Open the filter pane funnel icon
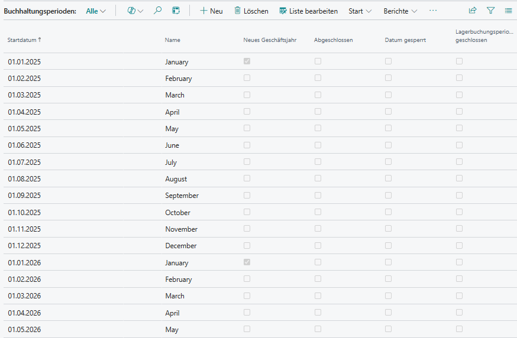The height and width of the screenshot is (338, 517). [x=490, y=11]
